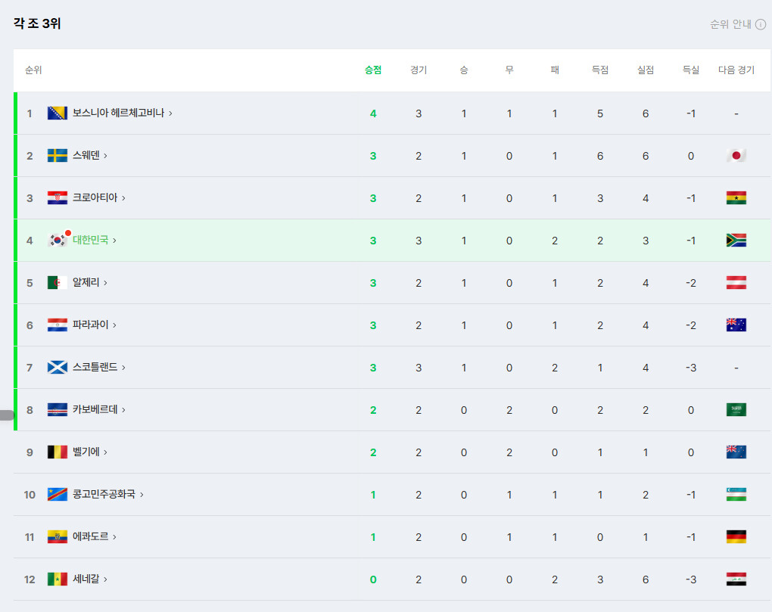This screenshot has width=772, height=612.
Task: Select the 득실 column header
Action: (691, 70)
